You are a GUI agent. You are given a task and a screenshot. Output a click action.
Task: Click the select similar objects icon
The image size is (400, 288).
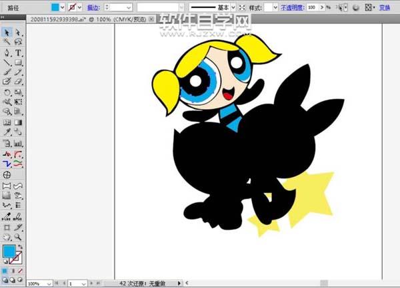click(x=341, y=7)
